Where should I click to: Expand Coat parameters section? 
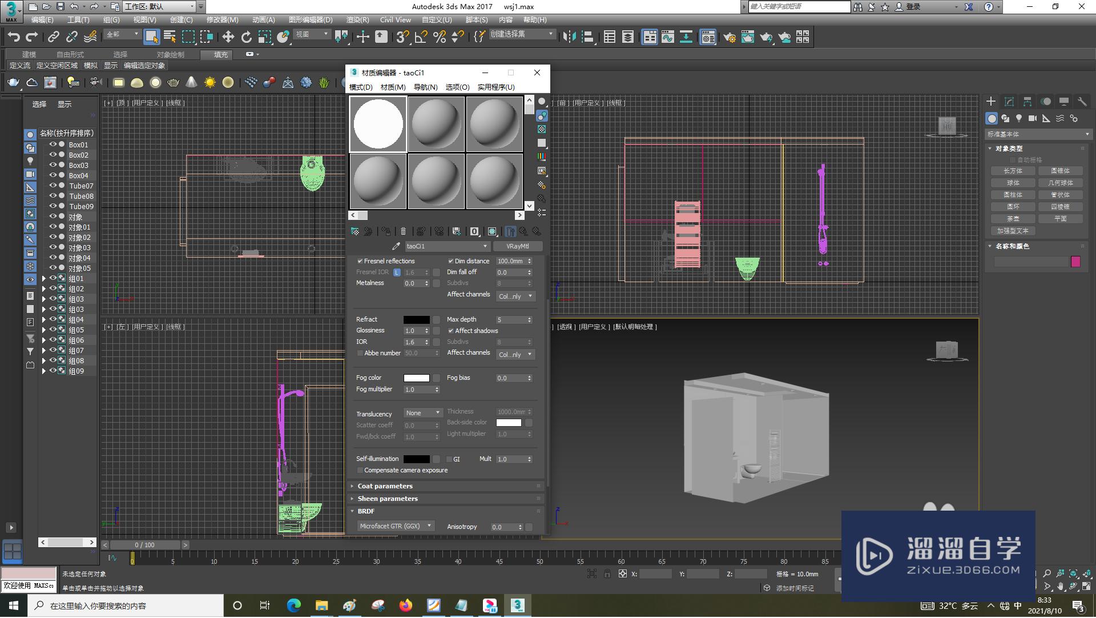[384, 485]
